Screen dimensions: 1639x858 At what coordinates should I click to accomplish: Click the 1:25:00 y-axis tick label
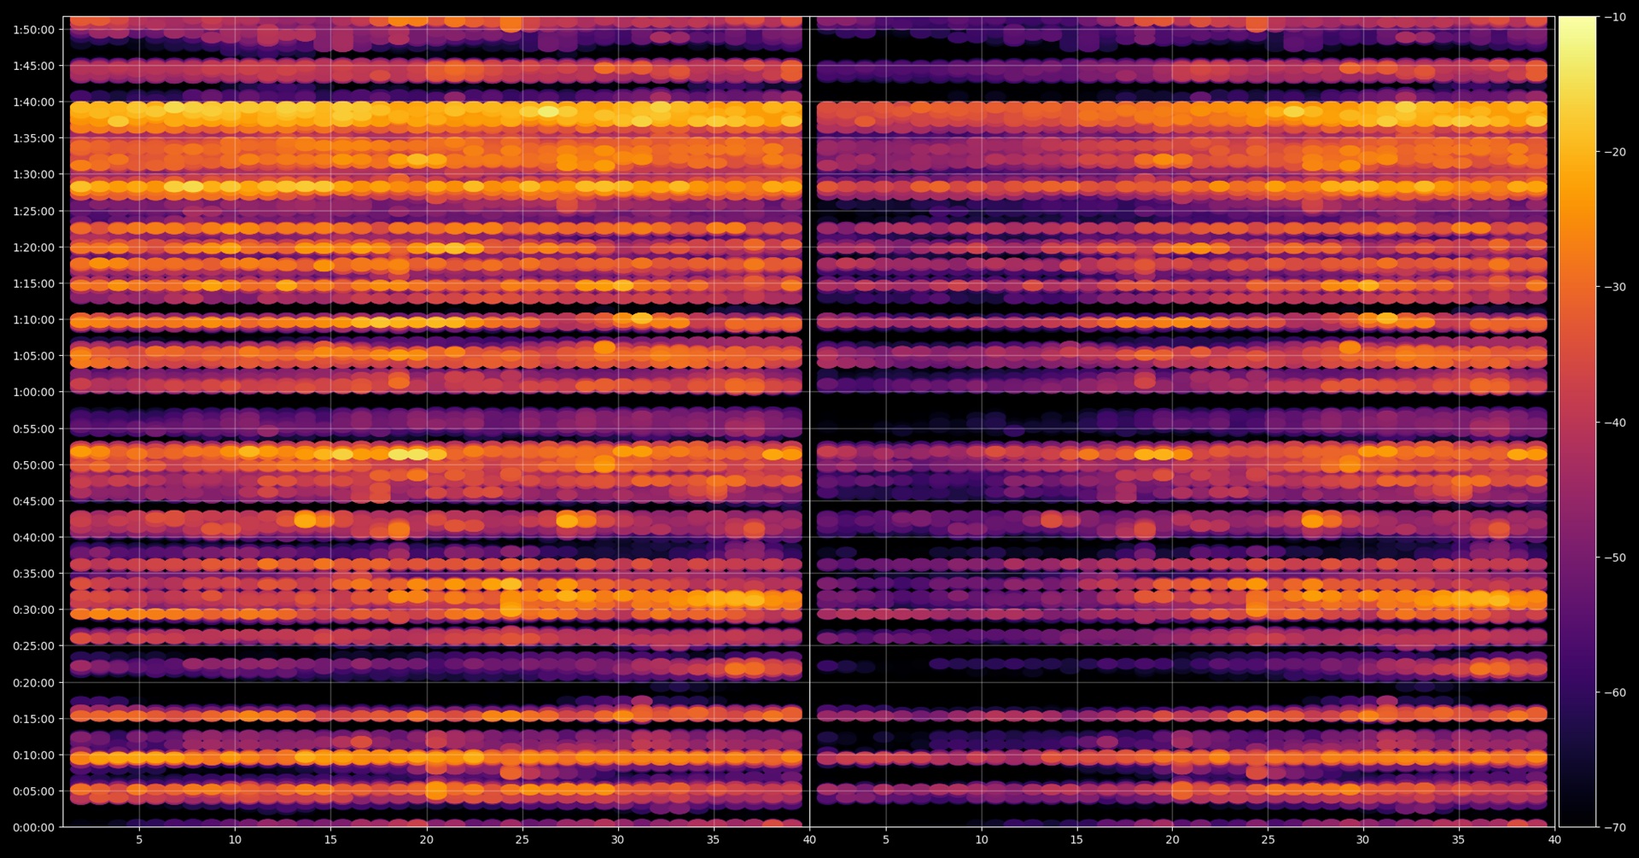click(33, 211)
